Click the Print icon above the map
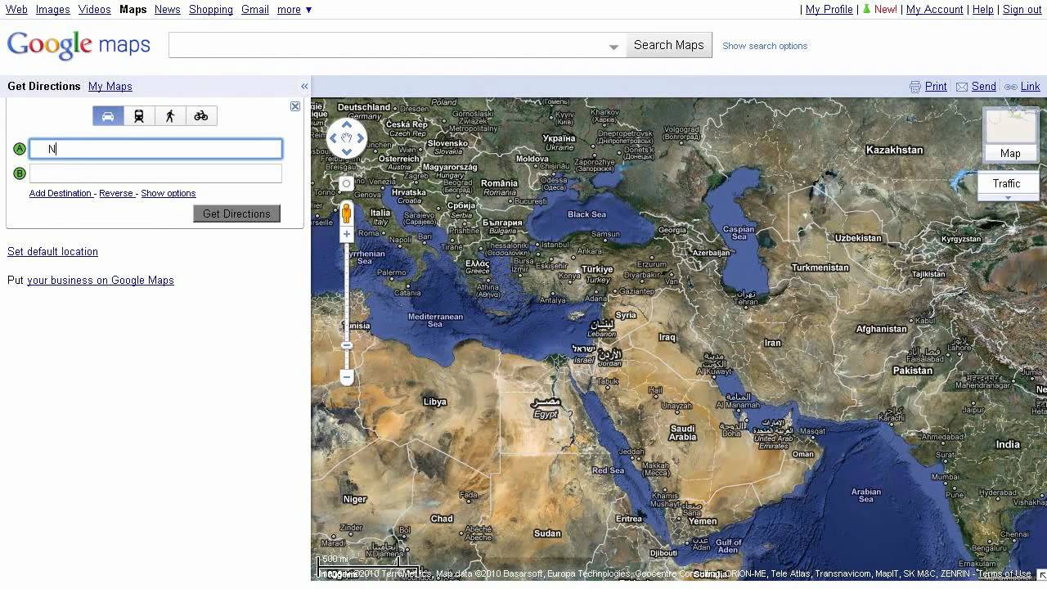Viewport: 1047px width, 589px height. pyautogui.click(x=915, y=87)
